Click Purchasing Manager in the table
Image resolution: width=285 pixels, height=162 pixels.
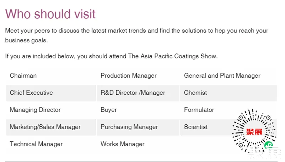(129, 127)
